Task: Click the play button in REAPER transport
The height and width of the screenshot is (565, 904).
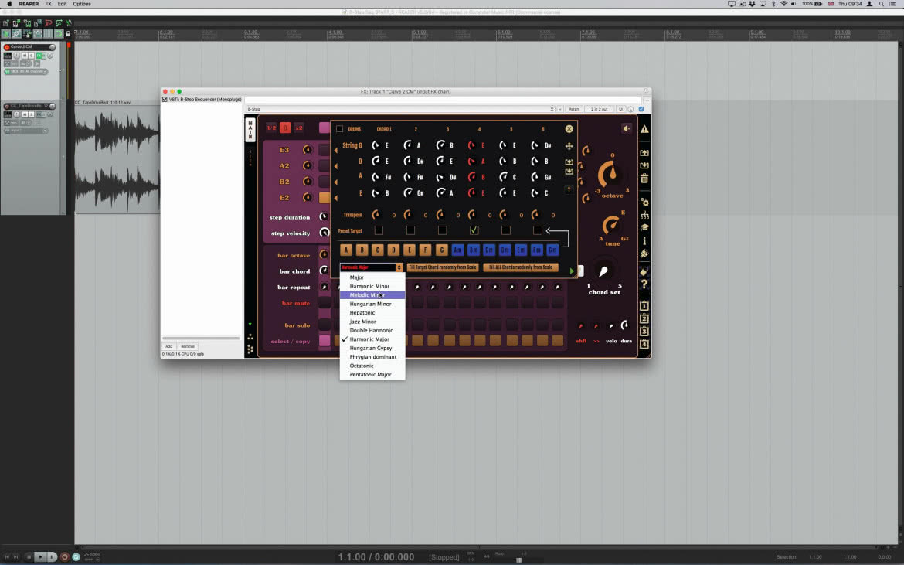Action: point(39,557)
